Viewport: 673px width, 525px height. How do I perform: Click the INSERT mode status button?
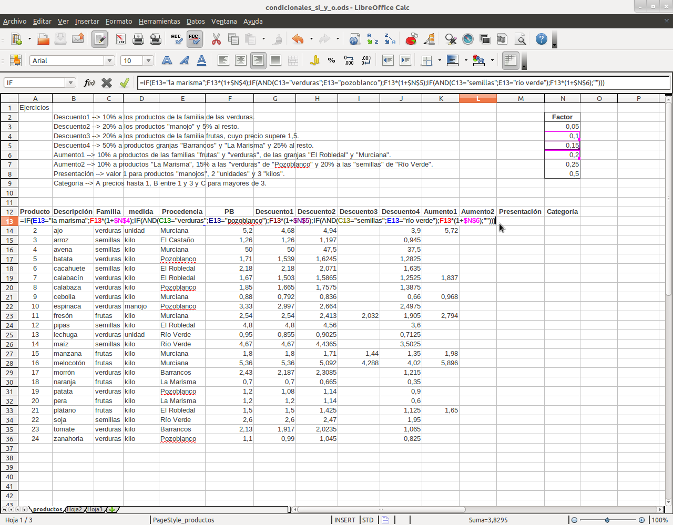pyautogui.click(x=345, y=520)
